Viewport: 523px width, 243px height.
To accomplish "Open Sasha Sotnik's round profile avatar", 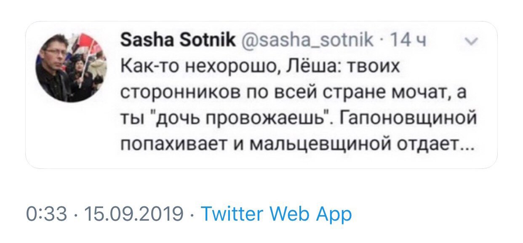I will [69, 67].
